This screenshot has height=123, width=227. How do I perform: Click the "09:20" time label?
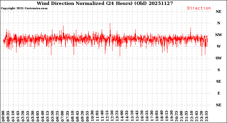[82, 116]
